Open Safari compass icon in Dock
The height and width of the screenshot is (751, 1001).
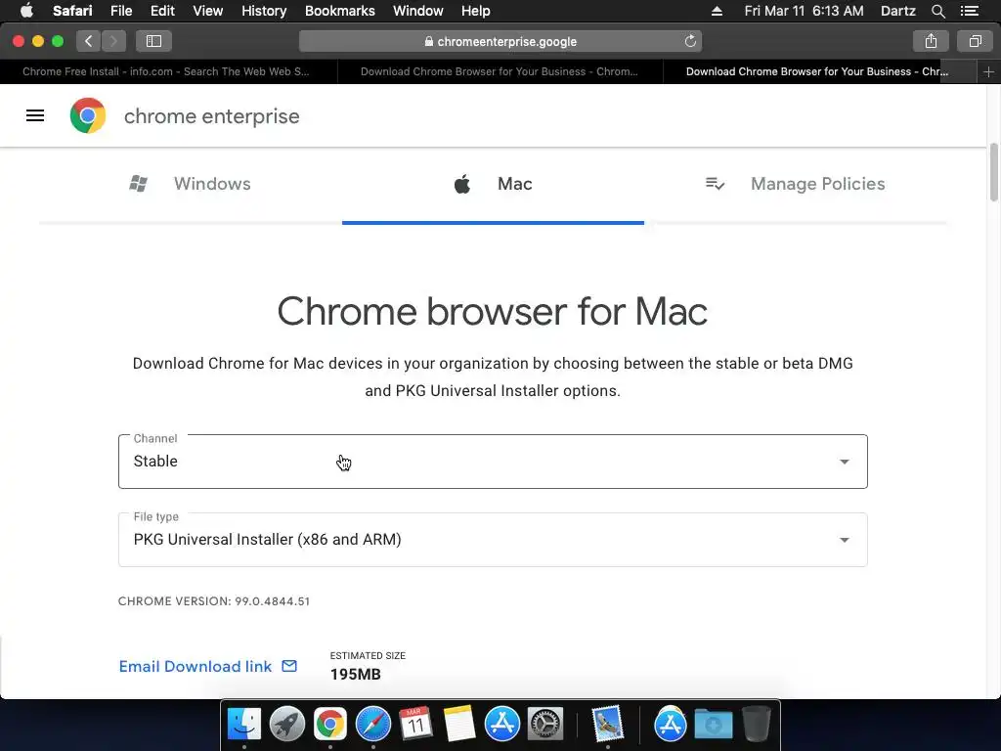(372, 725)
